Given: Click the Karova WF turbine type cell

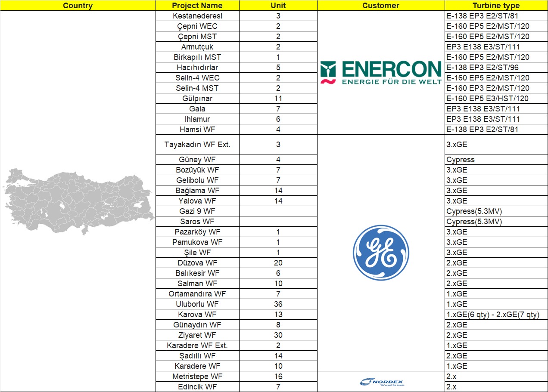Looking at the screenshot, I should point(496,315).
